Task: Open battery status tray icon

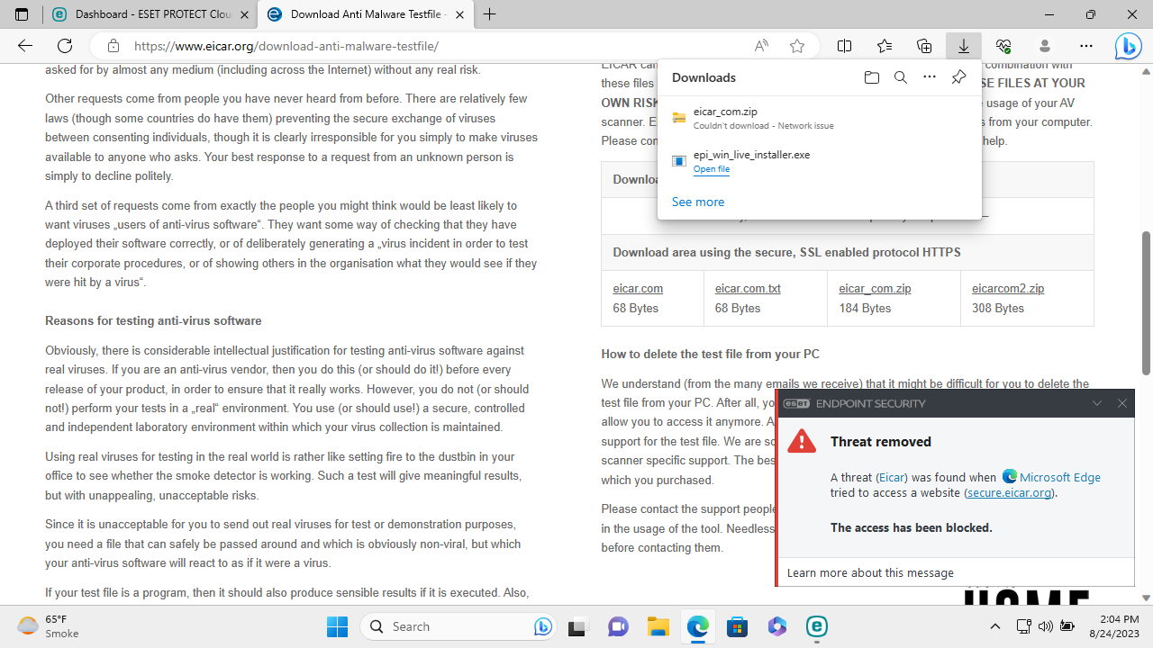Action: tap(1067, 626)
